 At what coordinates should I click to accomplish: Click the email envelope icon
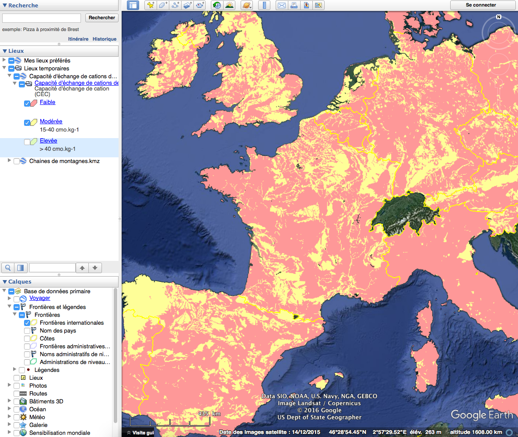pos(282,5)
